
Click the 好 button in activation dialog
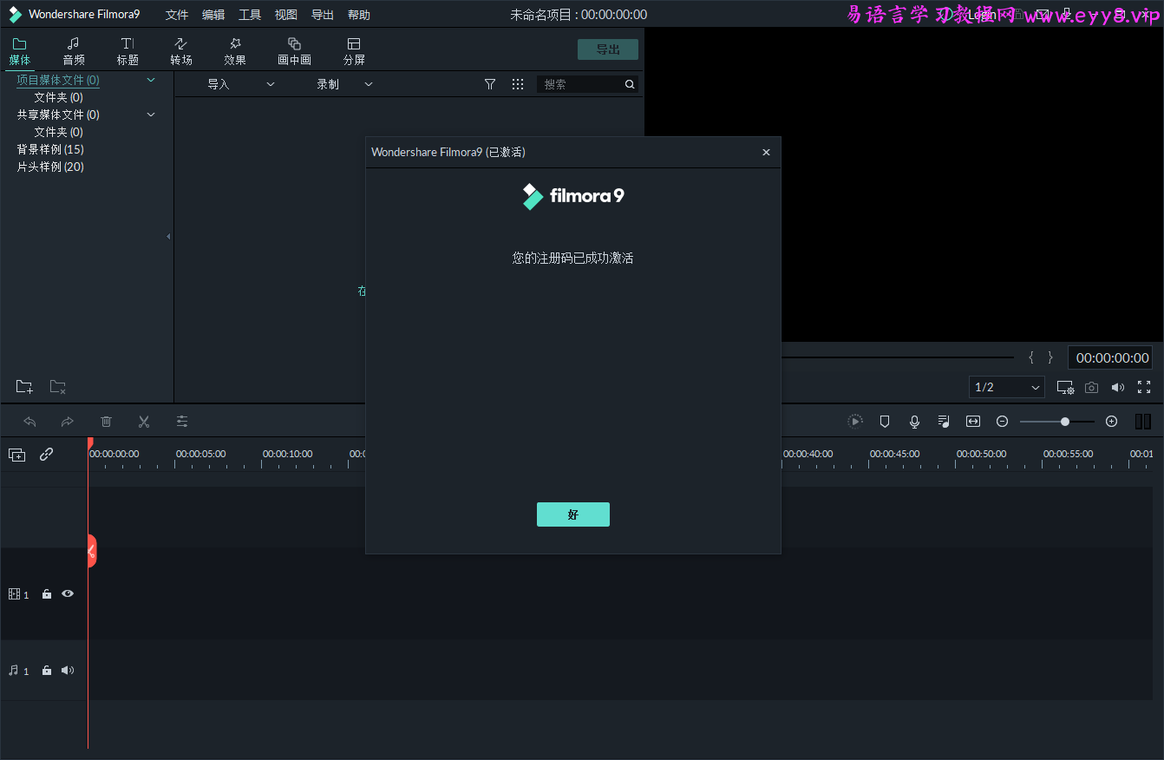tap(573, 514)
